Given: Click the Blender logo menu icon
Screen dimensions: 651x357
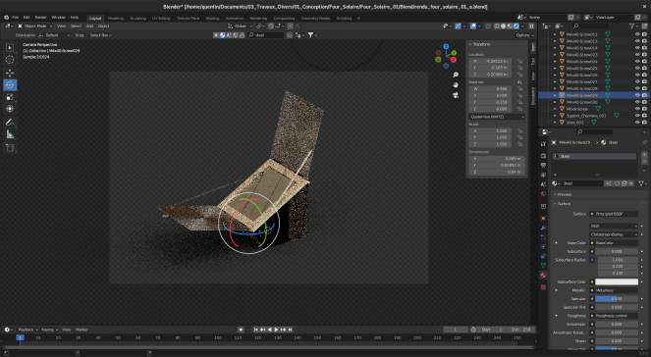Looking at the screenshot, I should coord(6,18).
